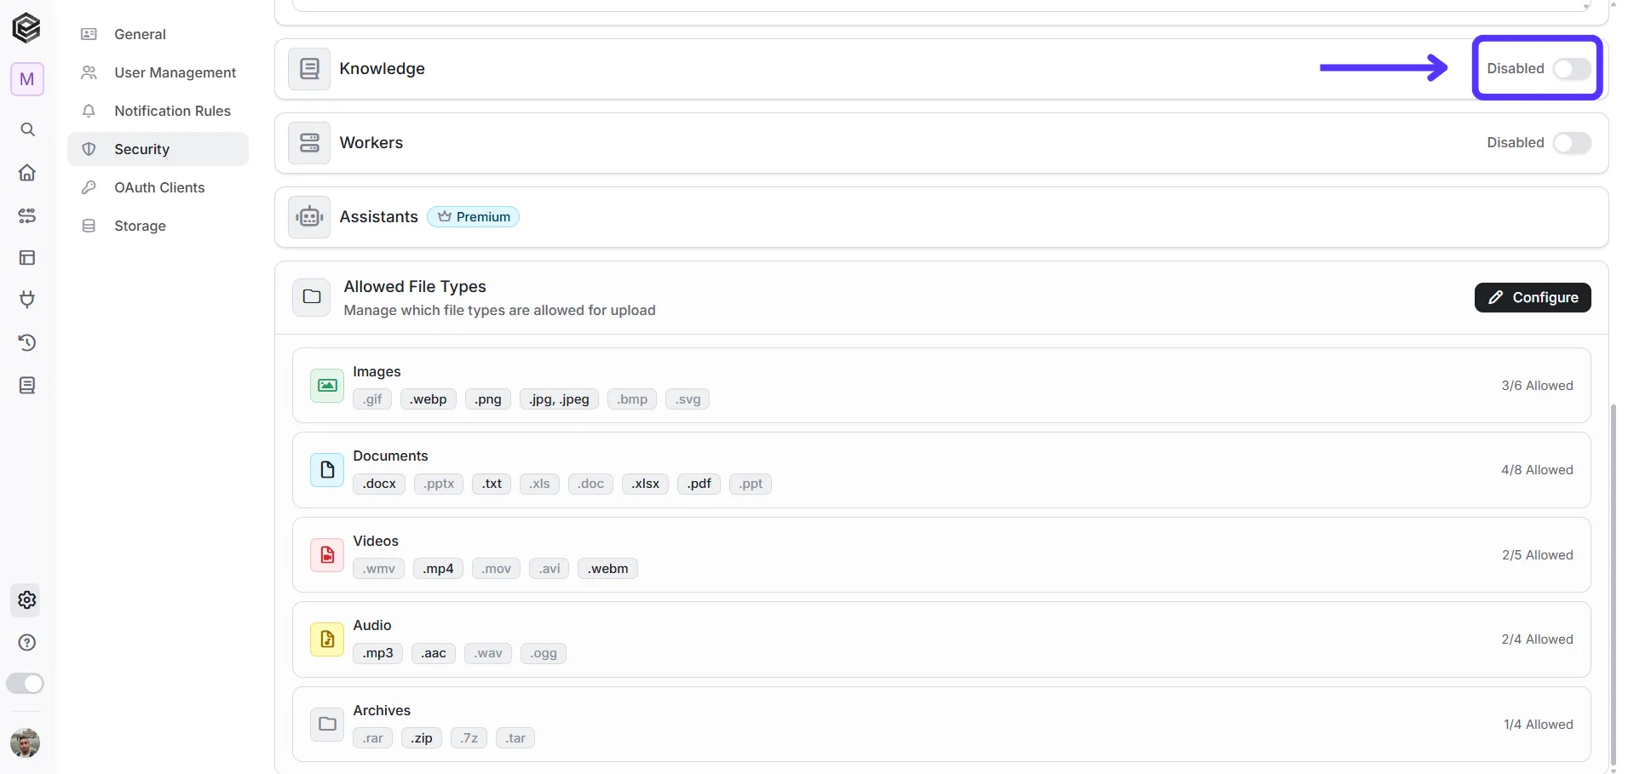Open settings gear icon
1634x774 pixels.
tap(27, 600)
